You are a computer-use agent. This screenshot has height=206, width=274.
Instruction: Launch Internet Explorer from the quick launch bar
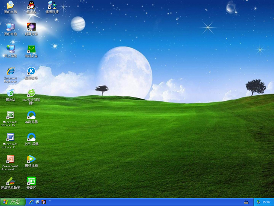click(31, 202)
